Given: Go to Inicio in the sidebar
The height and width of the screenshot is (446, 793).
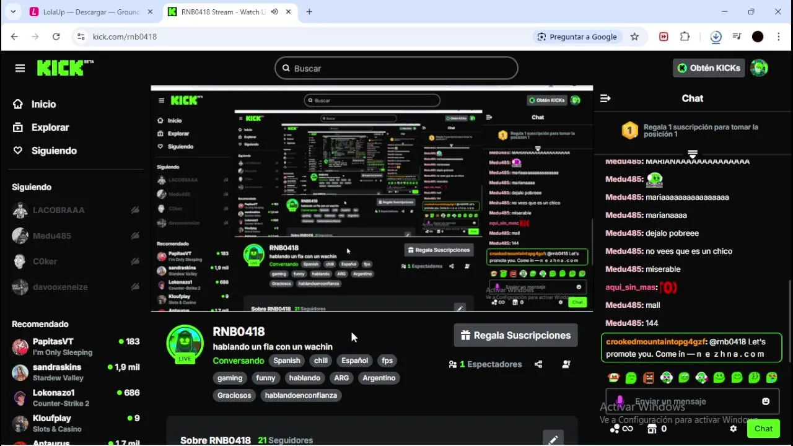Looking at the screenshot, I should 43,104.
